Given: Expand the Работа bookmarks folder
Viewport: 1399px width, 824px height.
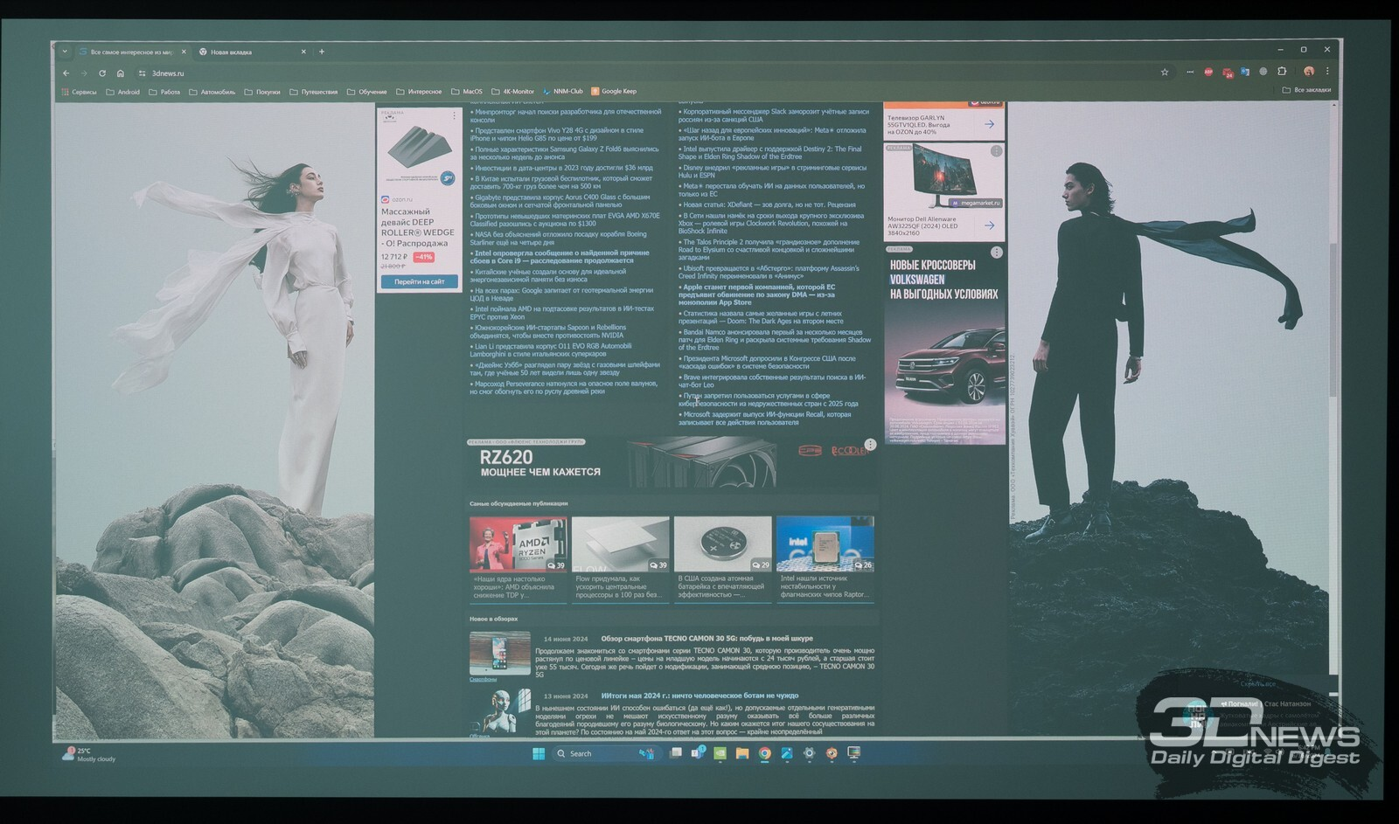Looking at the screenshot, I should click(x=164, y=92).
